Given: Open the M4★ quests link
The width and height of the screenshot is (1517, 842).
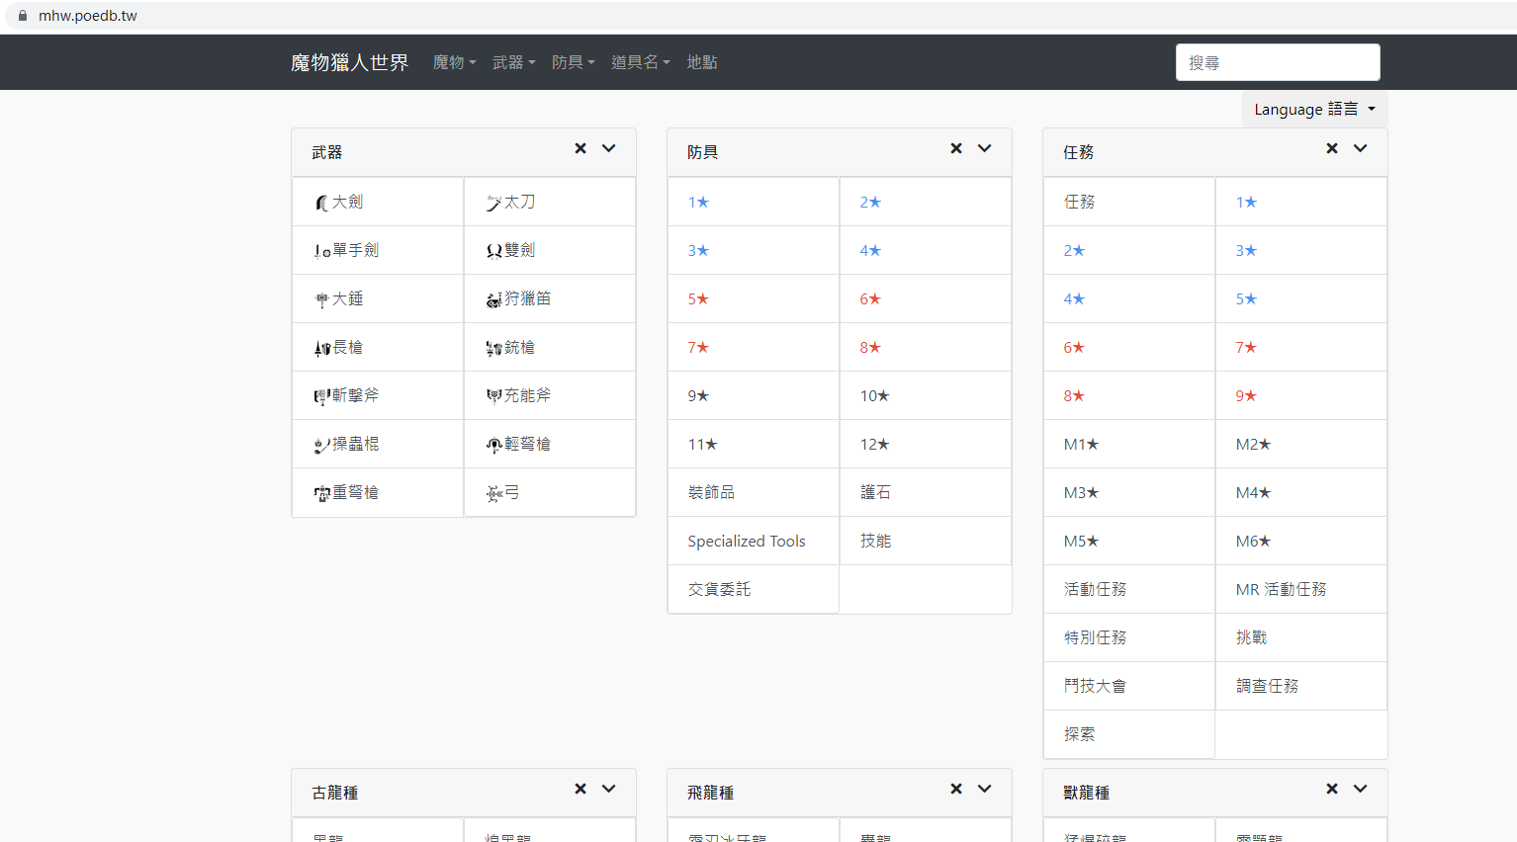Looking at the screenshot, I should [x=1253, y=493].
